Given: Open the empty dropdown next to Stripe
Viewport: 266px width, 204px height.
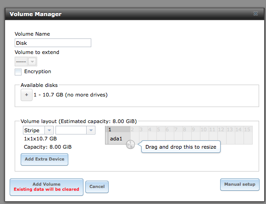Looking at the screenshot, I should coord(75,130).
